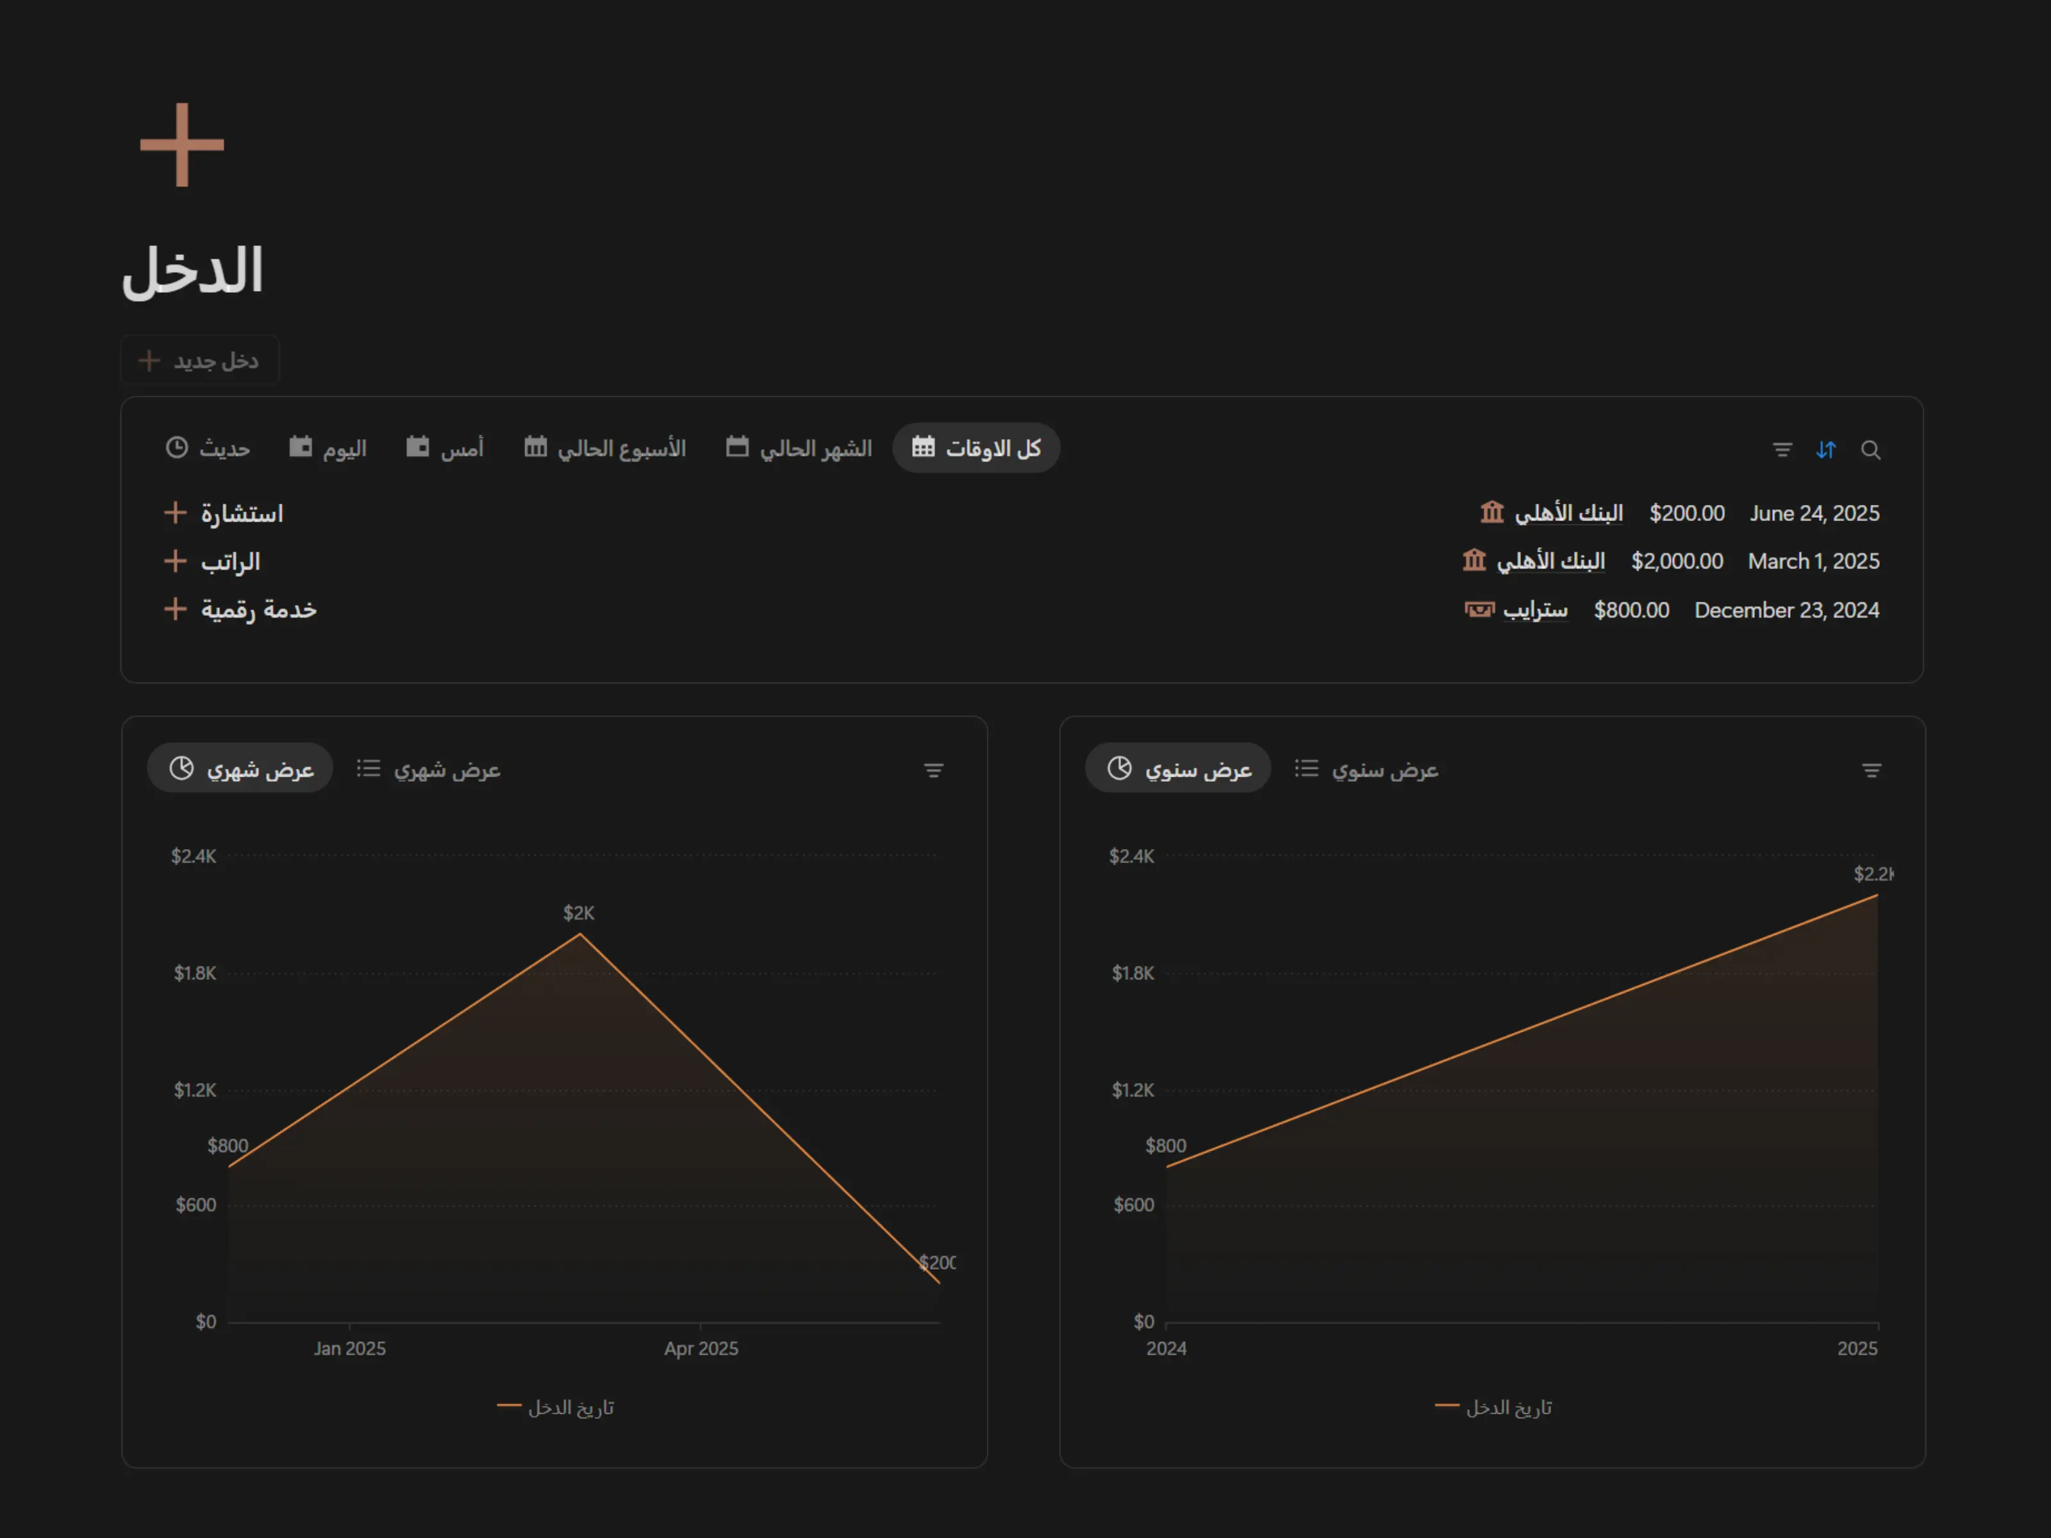Viewport: 2051px width, 1538px height.
Task: Open filter icon on yearly chart panel
Action: click(x=1871, y=770)
